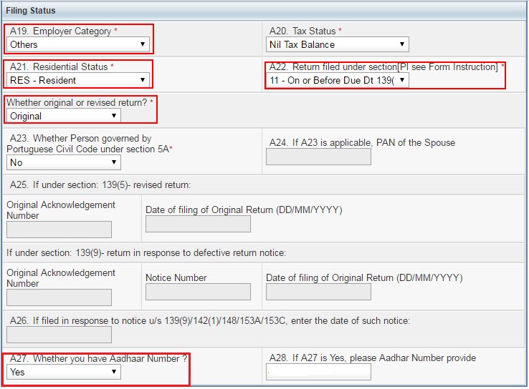
Task: Click A25 Date of filing of Original Return field
Action: tap(198, 224)
